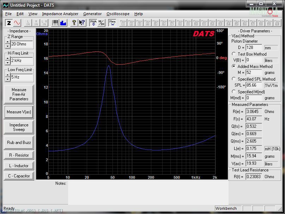Click the R(e) measured value field

click(x=254, y=112)
